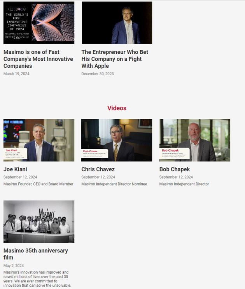Click 'Masimo Founder, CEO and Board Member' caption
Viewport: 245px width, 289px height.
tap(38, 184)
